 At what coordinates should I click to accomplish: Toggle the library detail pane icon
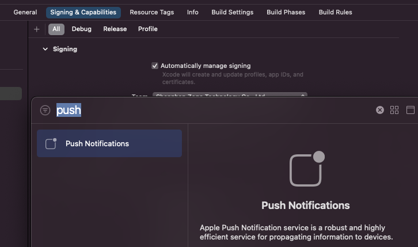point(411,110)
